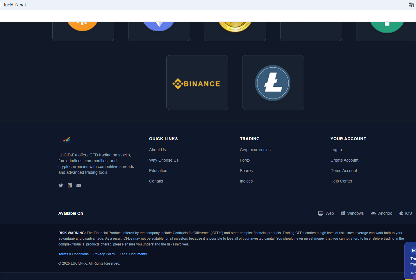Click the blue Ethereum coin icon
This screenshot has width=416, height=280.
pyautogui.click(x=159, y=26)
